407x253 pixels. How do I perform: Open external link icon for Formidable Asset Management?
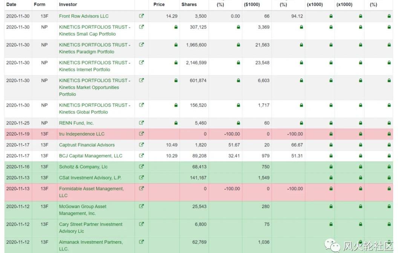141,189
